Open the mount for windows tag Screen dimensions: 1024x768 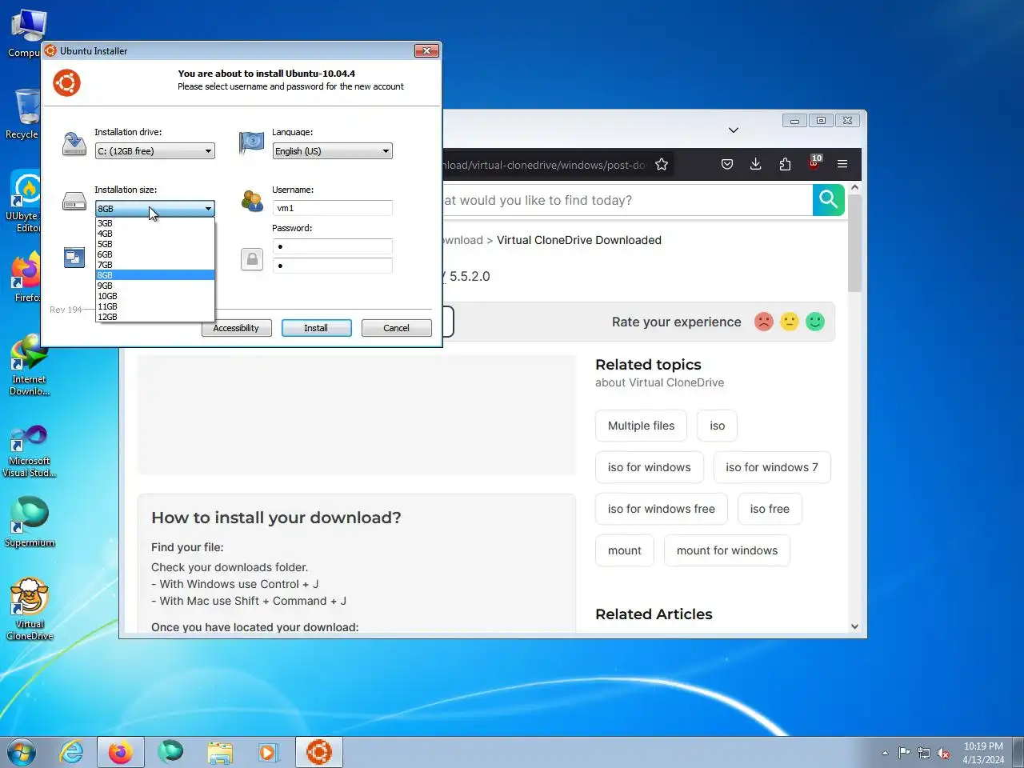pos(727,550)
